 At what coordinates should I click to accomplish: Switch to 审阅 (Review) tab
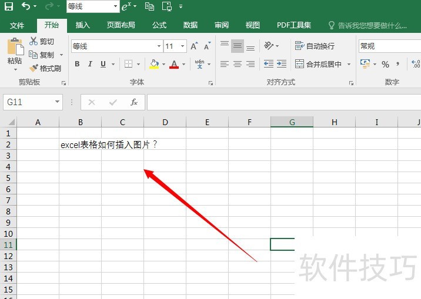[222, 25]
